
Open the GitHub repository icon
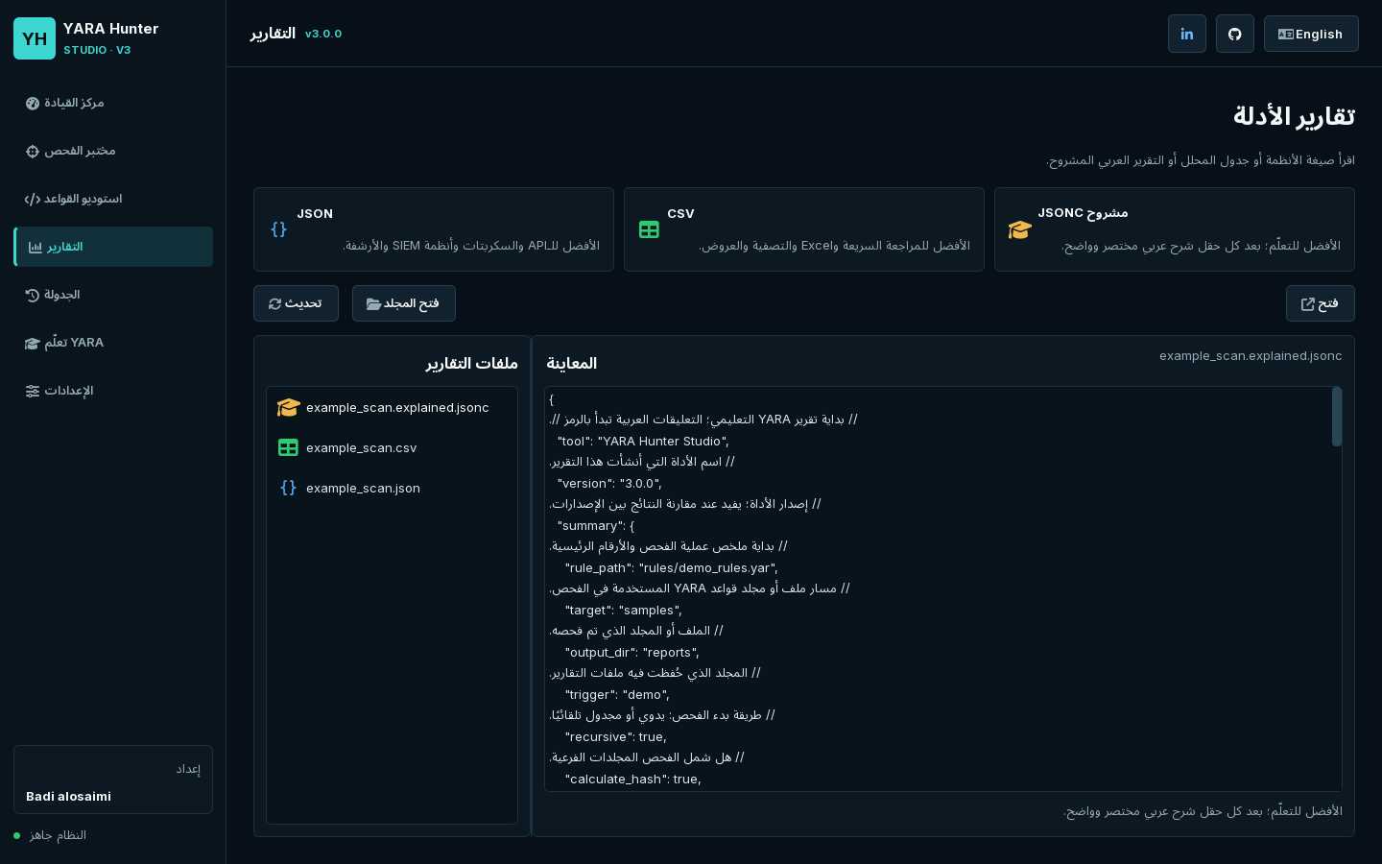point(1235,34)
